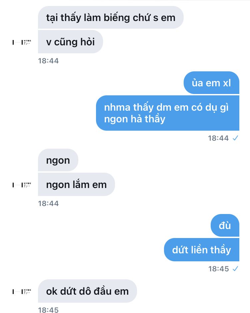Click the single-word 'ngon' received bubble
This screenshot has width=250, height=313.
tap(58, 160)
